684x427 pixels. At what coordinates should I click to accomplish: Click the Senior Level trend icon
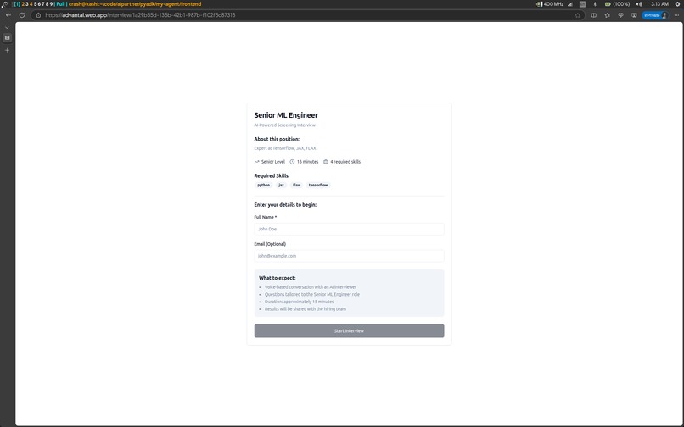click(x=257, y=162)
